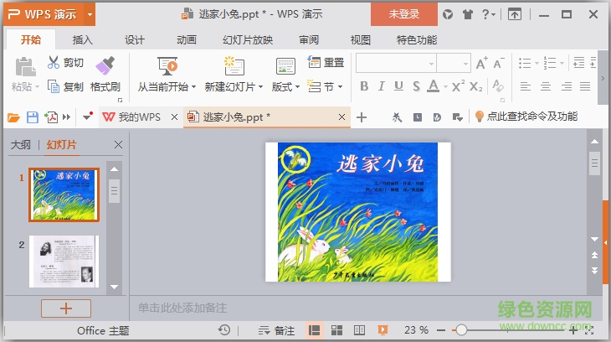Expand the font size combo box

465,64
